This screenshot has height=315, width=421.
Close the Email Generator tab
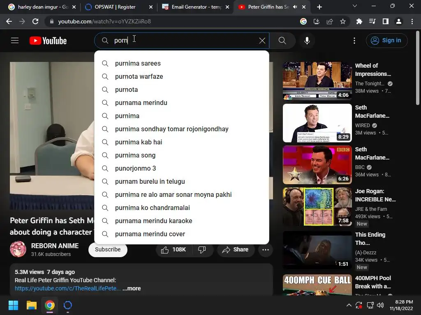227,7
